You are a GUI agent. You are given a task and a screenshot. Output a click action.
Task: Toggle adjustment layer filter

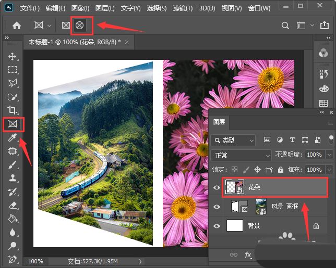point(280,140)
